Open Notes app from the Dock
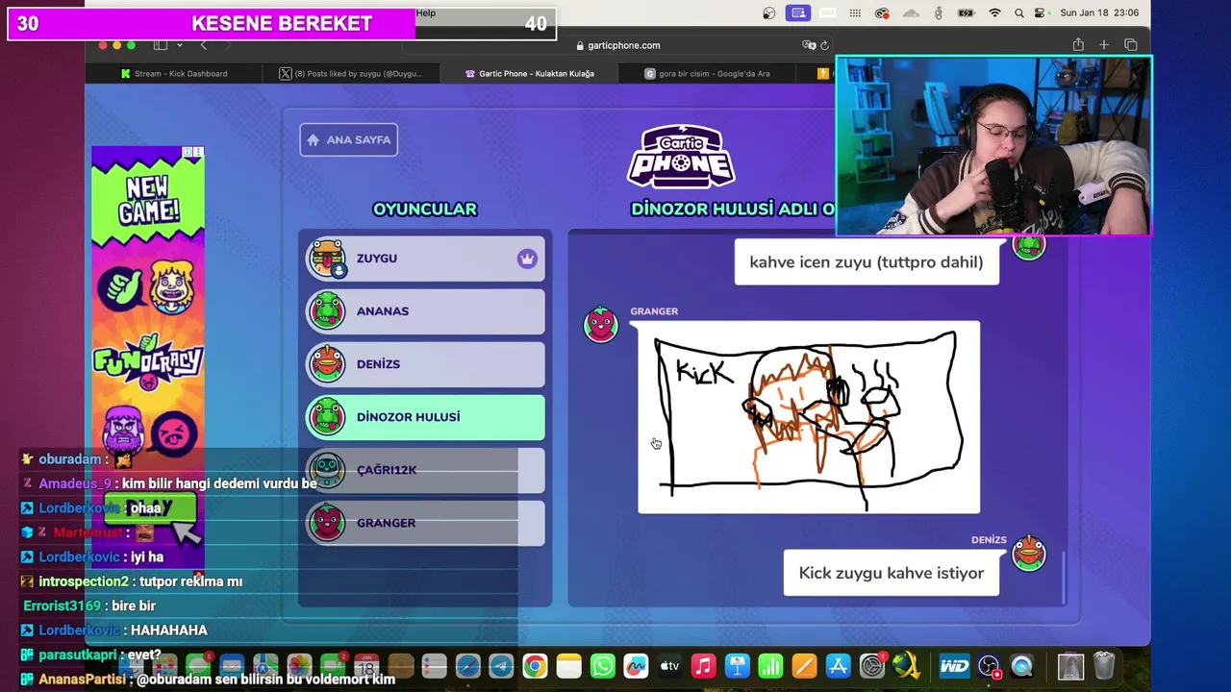The height and width of the screenshot is (692, 1231). (x=568, y=666)
